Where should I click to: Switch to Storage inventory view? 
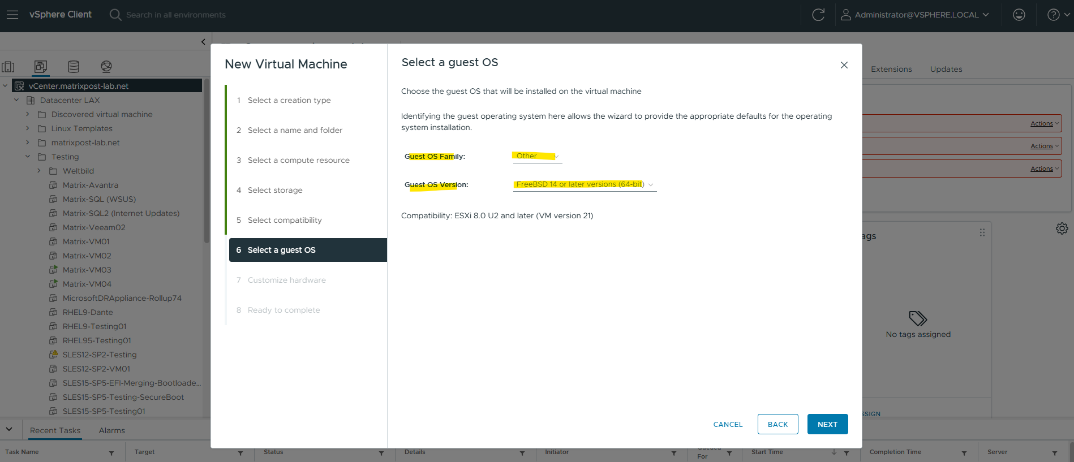coord(74,67)
